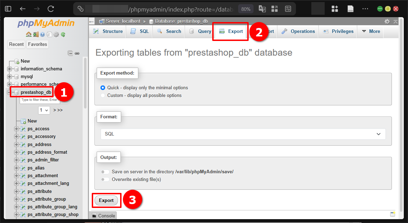Open phpMyAdmin documentation via question mark icon
The height and width of the screenshot is (223, 408).
pyautogui.click(x=42, y=34)
